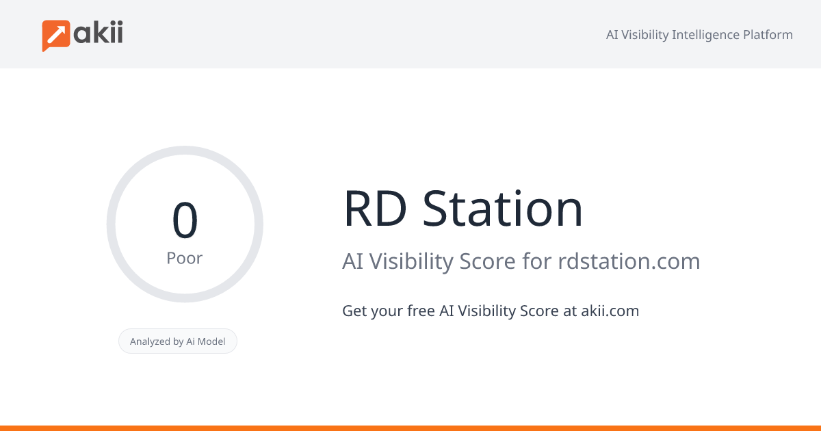Click Get your free AI Visibility Score
Image resolution: width=821 pixels, height=431 pixels.
[491, 311]
